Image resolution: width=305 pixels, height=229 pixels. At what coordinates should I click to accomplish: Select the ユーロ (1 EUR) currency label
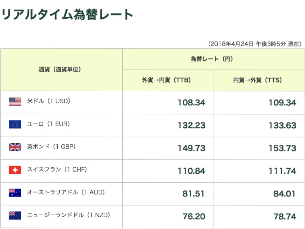[x=48, y=124]
